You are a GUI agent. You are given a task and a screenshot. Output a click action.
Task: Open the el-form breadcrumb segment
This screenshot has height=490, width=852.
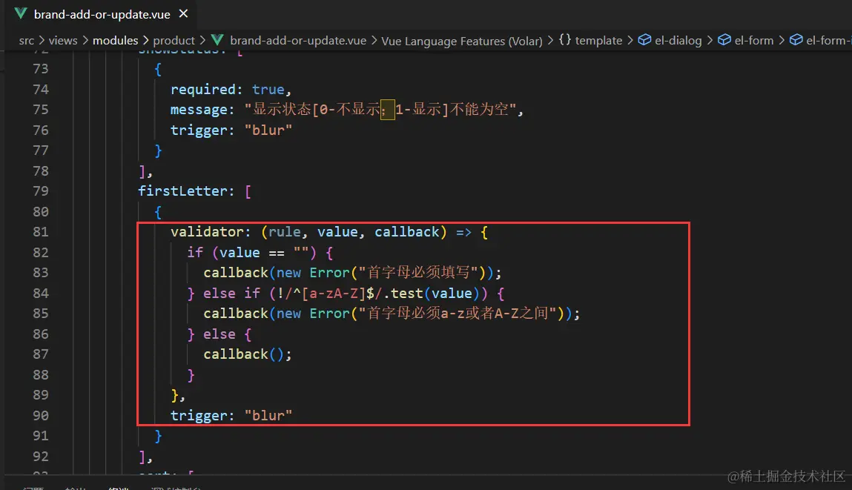(753, 41)
